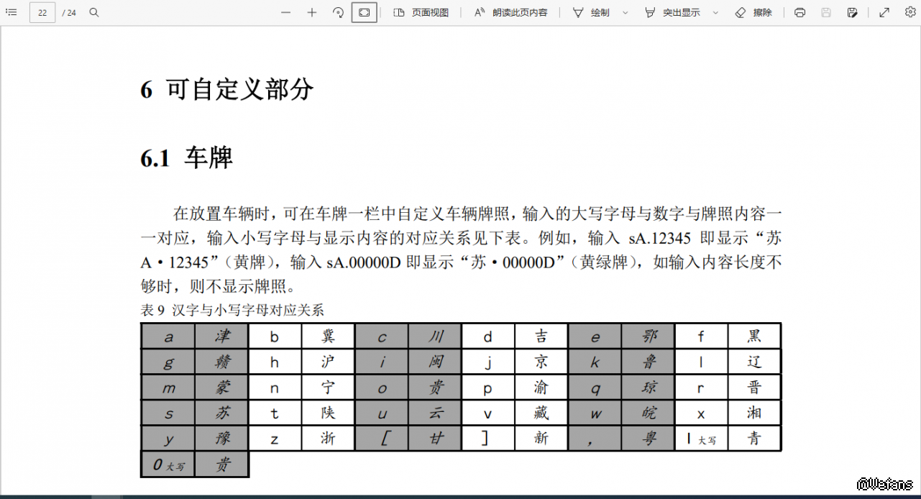921x499 pixels.
Task: Open the 页面视图 page view option
Action: pyautogui.click(x=421, y=12)
